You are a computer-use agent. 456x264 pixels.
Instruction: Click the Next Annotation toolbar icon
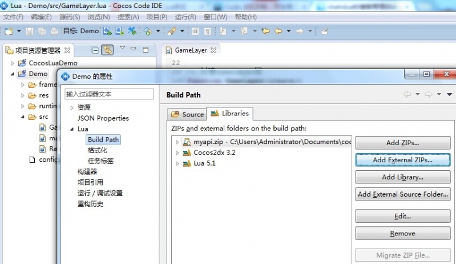click(x=223, y=31)
